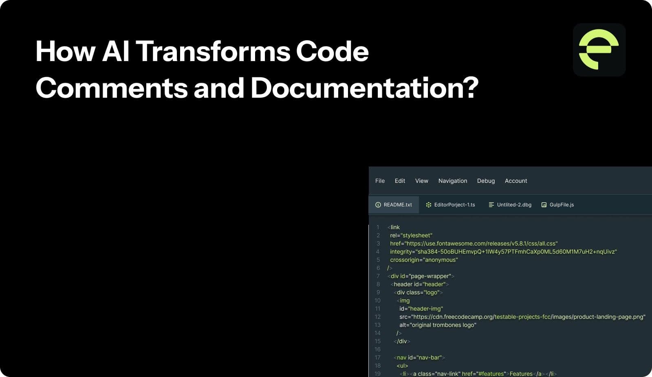Click line number 12 in the gutter

pos(377,317)
